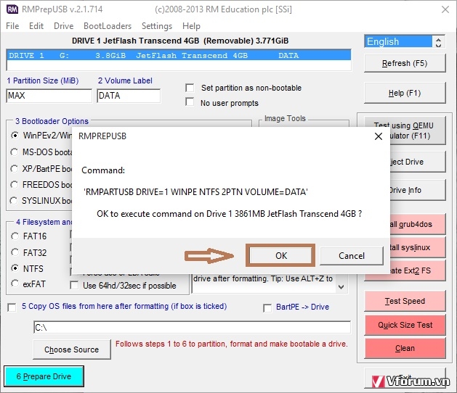Click the English language selector field
This screenshot has height=393, width=457.
(398, 41)
